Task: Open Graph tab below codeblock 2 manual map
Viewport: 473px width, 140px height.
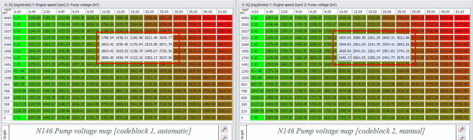Action: pyautogui.click(x=241, y=132)
